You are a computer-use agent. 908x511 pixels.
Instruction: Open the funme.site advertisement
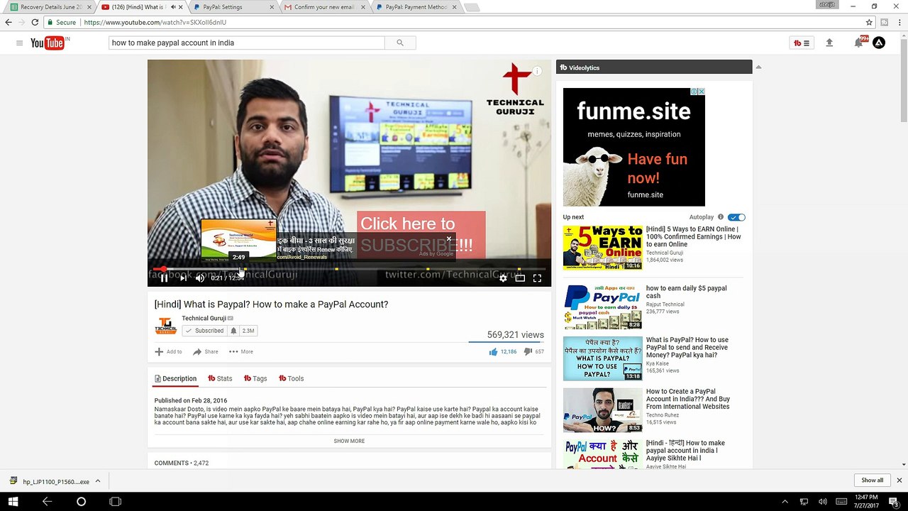tap(634, 147)
